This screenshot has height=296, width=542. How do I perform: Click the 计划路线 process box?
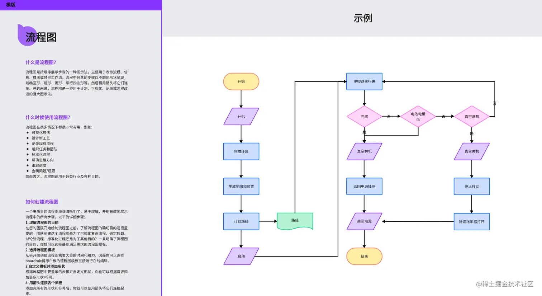click(241, 221)
